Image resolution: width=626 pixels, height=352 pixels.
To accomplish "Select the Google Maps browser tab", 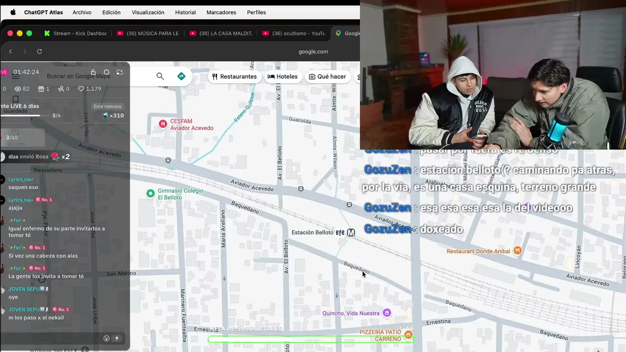I will pyautogui.click(x=346, y=33).
